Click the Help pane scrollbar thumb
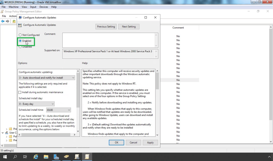The width and height of the screenshot is (273, 161). tap(157, 81)
